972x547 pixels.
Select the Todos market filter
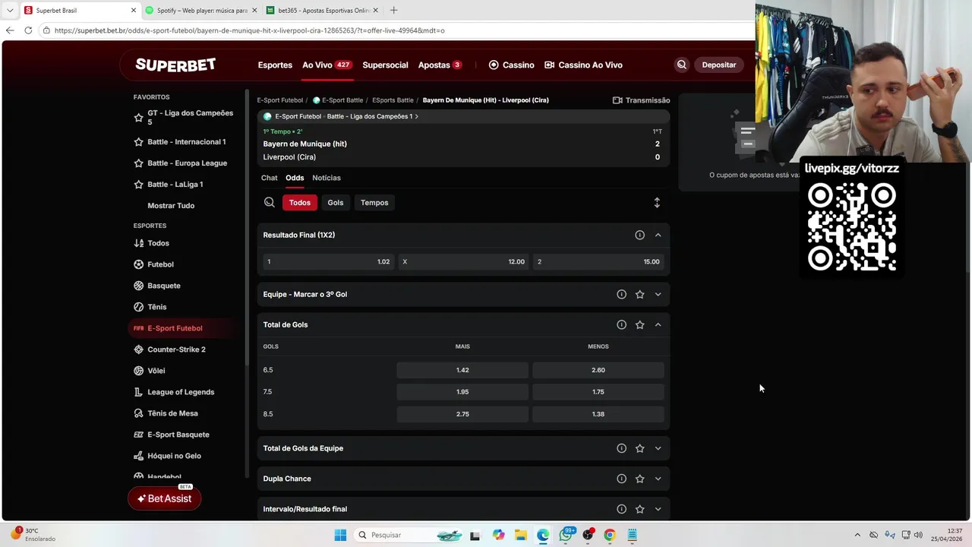tap(300, 203)
